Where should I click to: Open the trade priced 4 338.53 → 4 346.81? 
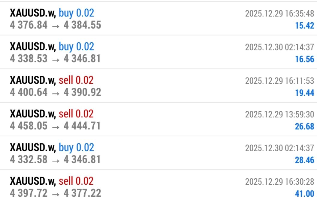click(55, 59)
